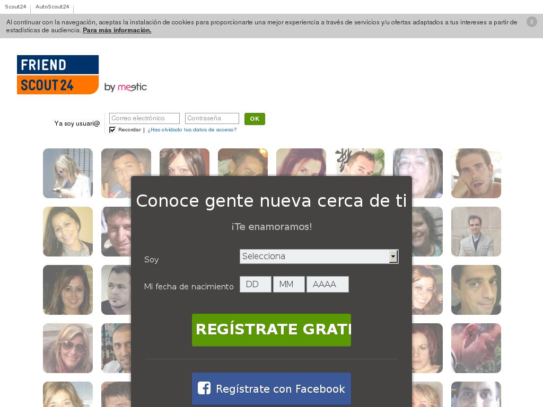Click the 'by meetic' logo
Viewport: 543px width, 407px height.
(125, 87)
